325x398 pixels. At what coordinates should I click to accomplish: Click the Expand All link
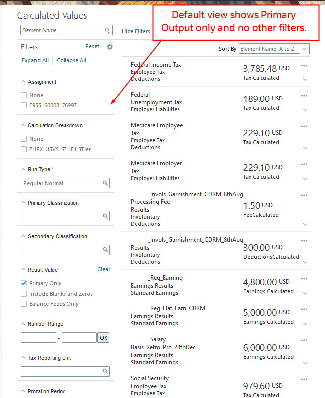tap(35, 60)
